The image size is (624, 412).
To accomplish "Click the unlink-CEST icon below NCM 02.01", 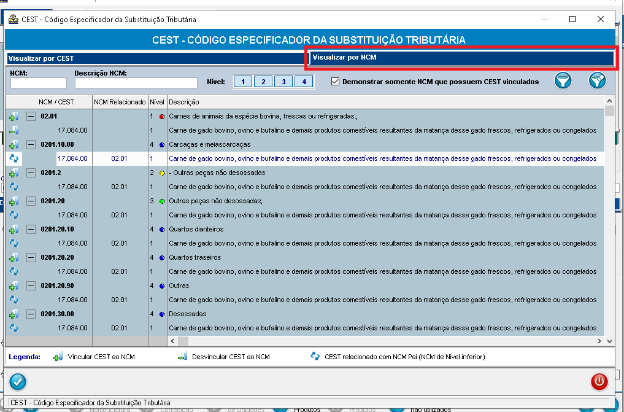I will [x=14, y=131].
